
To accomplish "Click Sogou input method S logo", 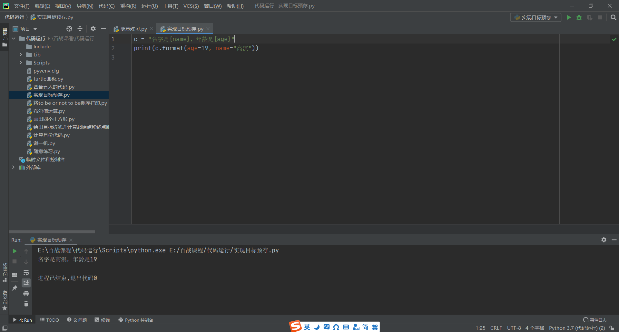I will [x=295, y=327].
